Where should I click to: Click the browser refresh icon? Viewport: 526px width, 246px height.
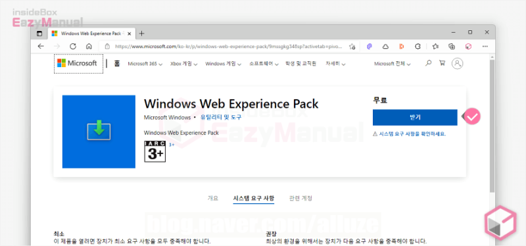pyautogui.click(x=73, y=46)
